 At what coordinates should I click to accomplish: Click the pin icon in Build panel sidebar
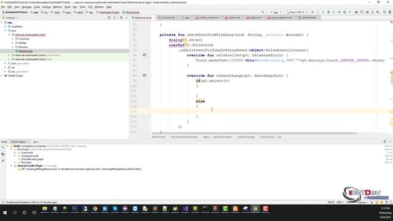2,161
